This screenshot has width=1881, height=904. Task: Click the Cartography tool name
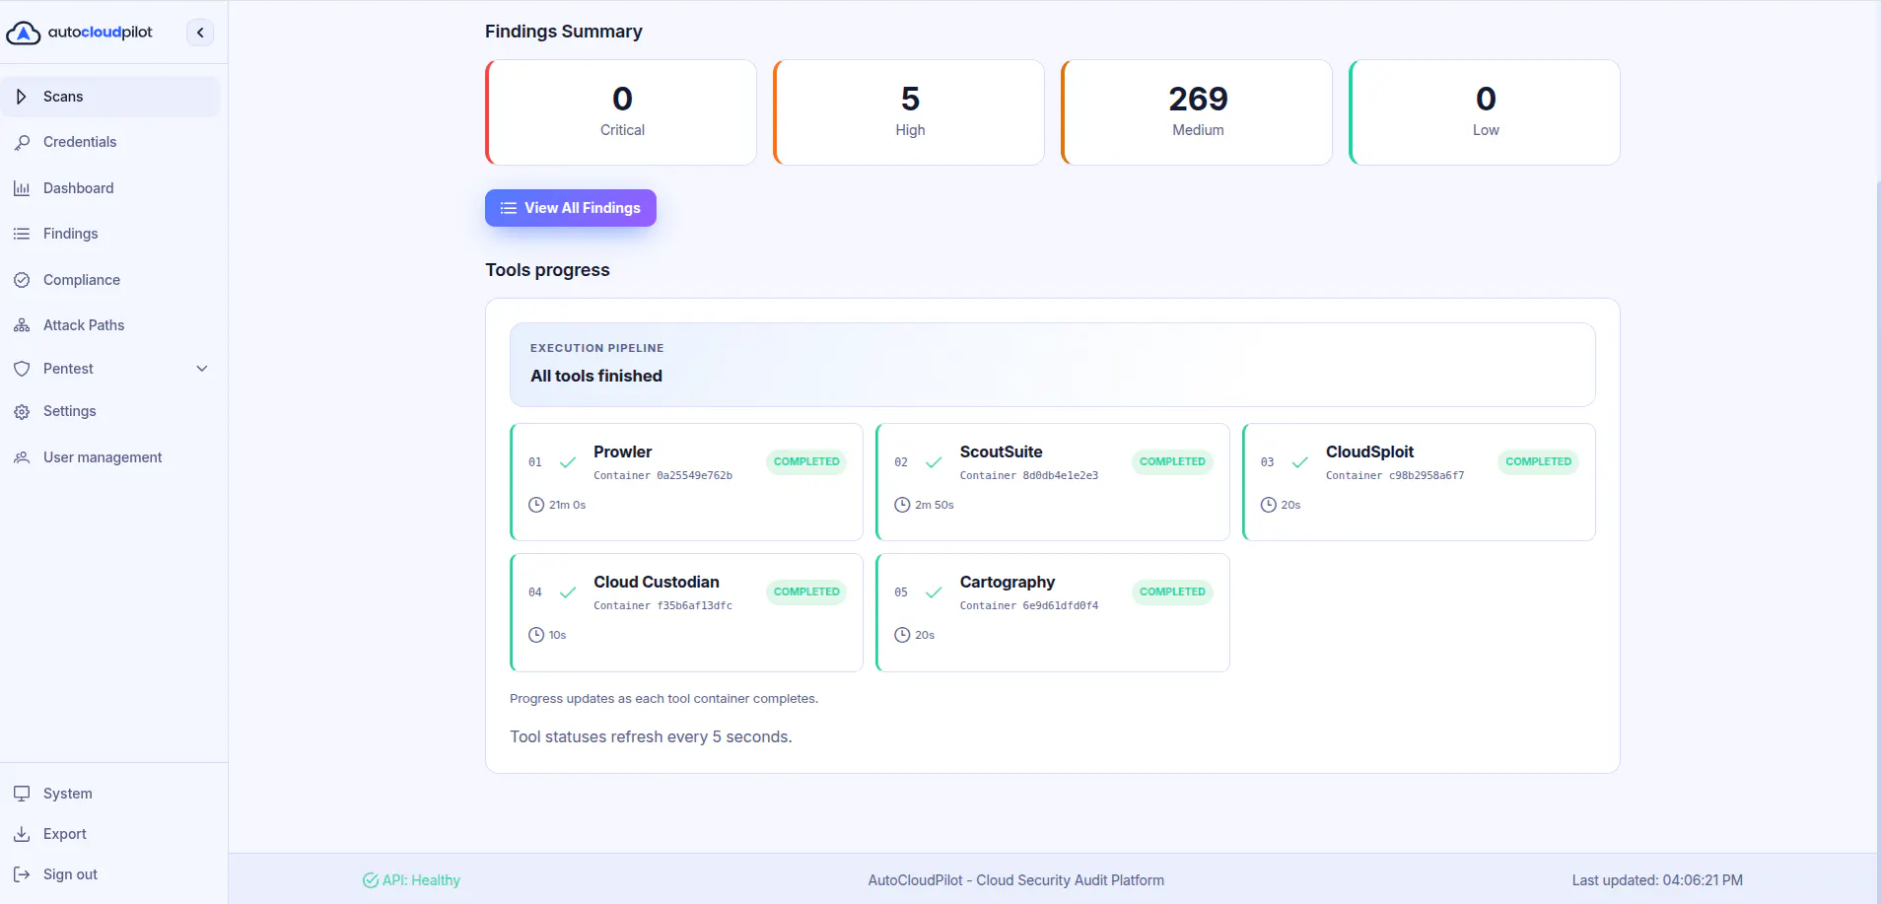tap(1008, 582)
